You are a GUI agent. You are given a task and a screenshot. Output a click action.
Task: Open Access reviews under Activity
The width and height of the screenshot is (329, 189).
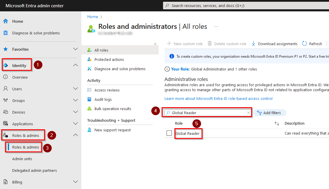coord(107,90)
